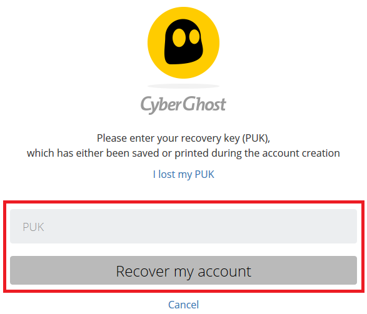367x314 pixels.
Task: Focus the PUK input field
Action: (x=184, y=226)
